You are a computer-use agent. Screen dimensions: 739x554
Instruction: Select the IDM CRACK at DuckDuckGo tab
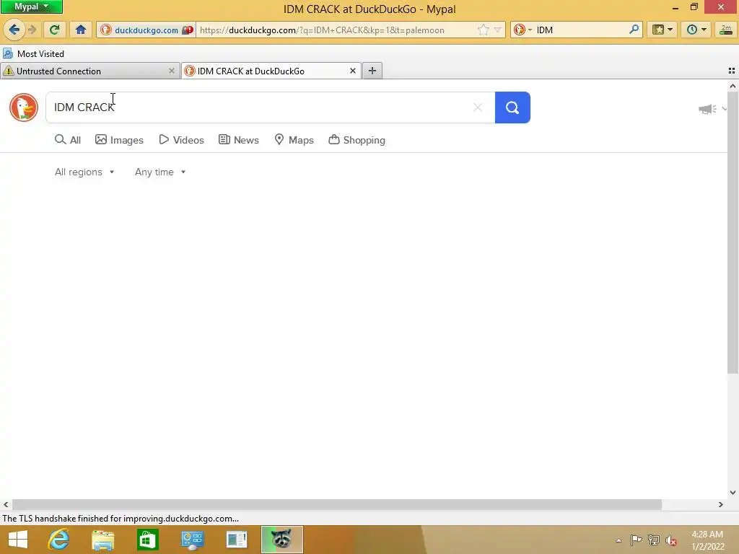tap(271, 71)
